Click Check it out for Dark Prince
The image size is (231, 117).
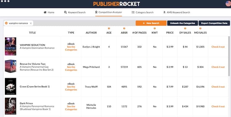point(218,107)
